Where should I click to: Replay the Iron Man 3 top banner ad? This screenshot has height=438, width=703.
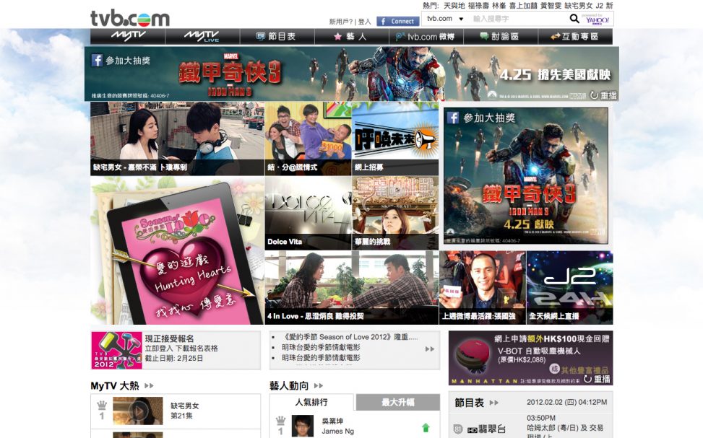(603, 95)
